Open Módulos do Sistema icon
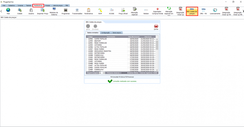244x127 pixels. click(54, 11)
